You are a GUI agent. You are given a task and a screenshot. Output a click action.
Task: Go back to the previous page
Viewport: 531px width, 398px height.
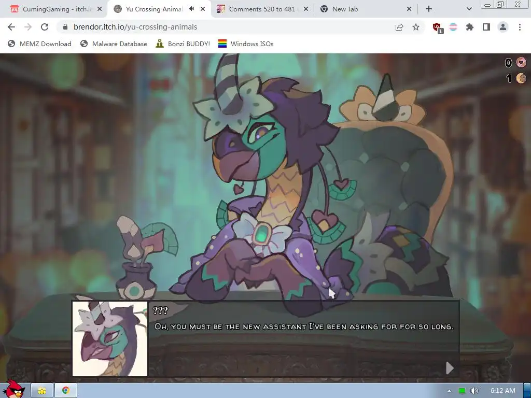point(11,27)
